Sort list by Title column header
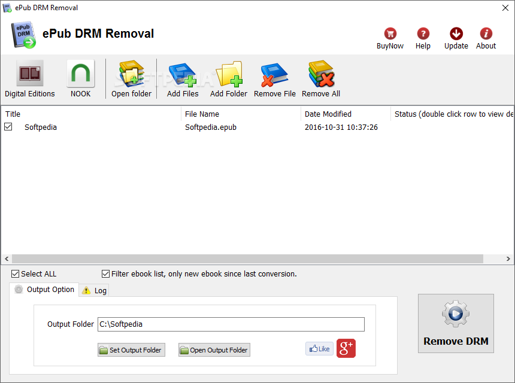The image size is (515, 383). (91, 114)
